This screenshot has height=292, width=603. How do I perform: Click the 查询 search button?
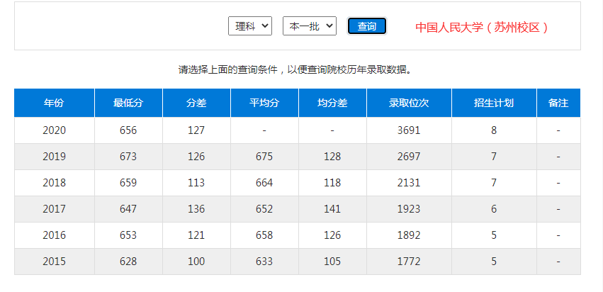pos(367,26)
